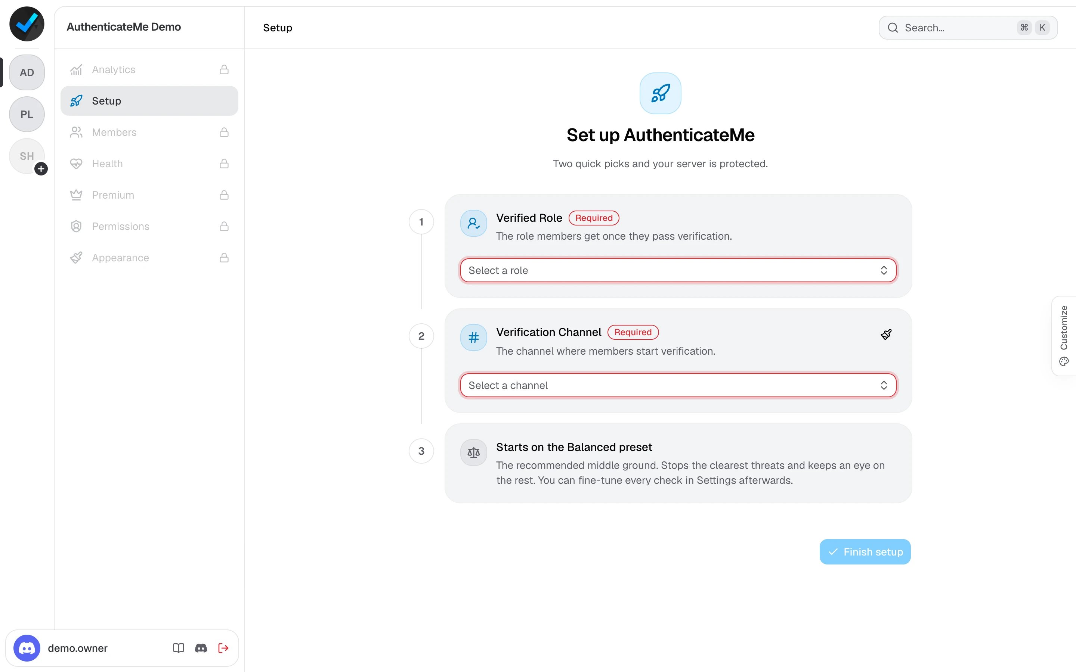Open the Customize side tab
The width and height of the screenshot is (1076, 672).
tap(1064, 336)
